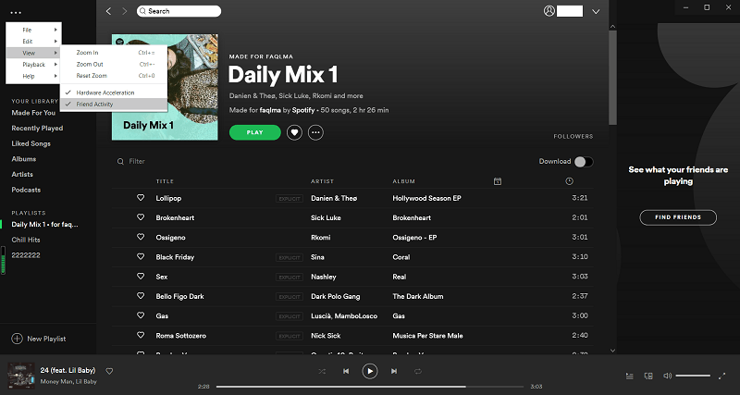Open Albums in library
Image resolution: width=740 pixels, height=395 pixels.
coord(24,159)
